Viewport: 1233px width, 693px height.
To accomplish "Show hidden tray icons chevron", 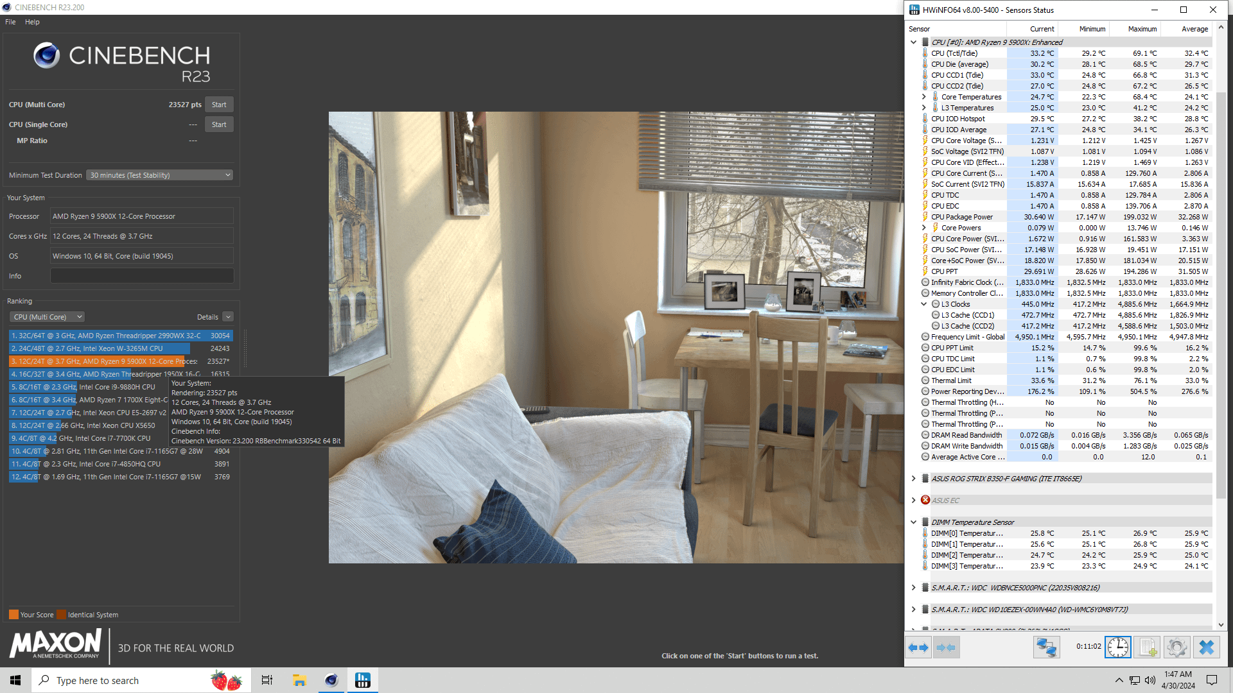I will point(1119,680).
